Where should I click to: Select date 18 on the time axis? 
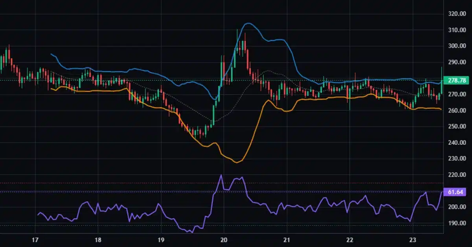click(x=98, y=240)
